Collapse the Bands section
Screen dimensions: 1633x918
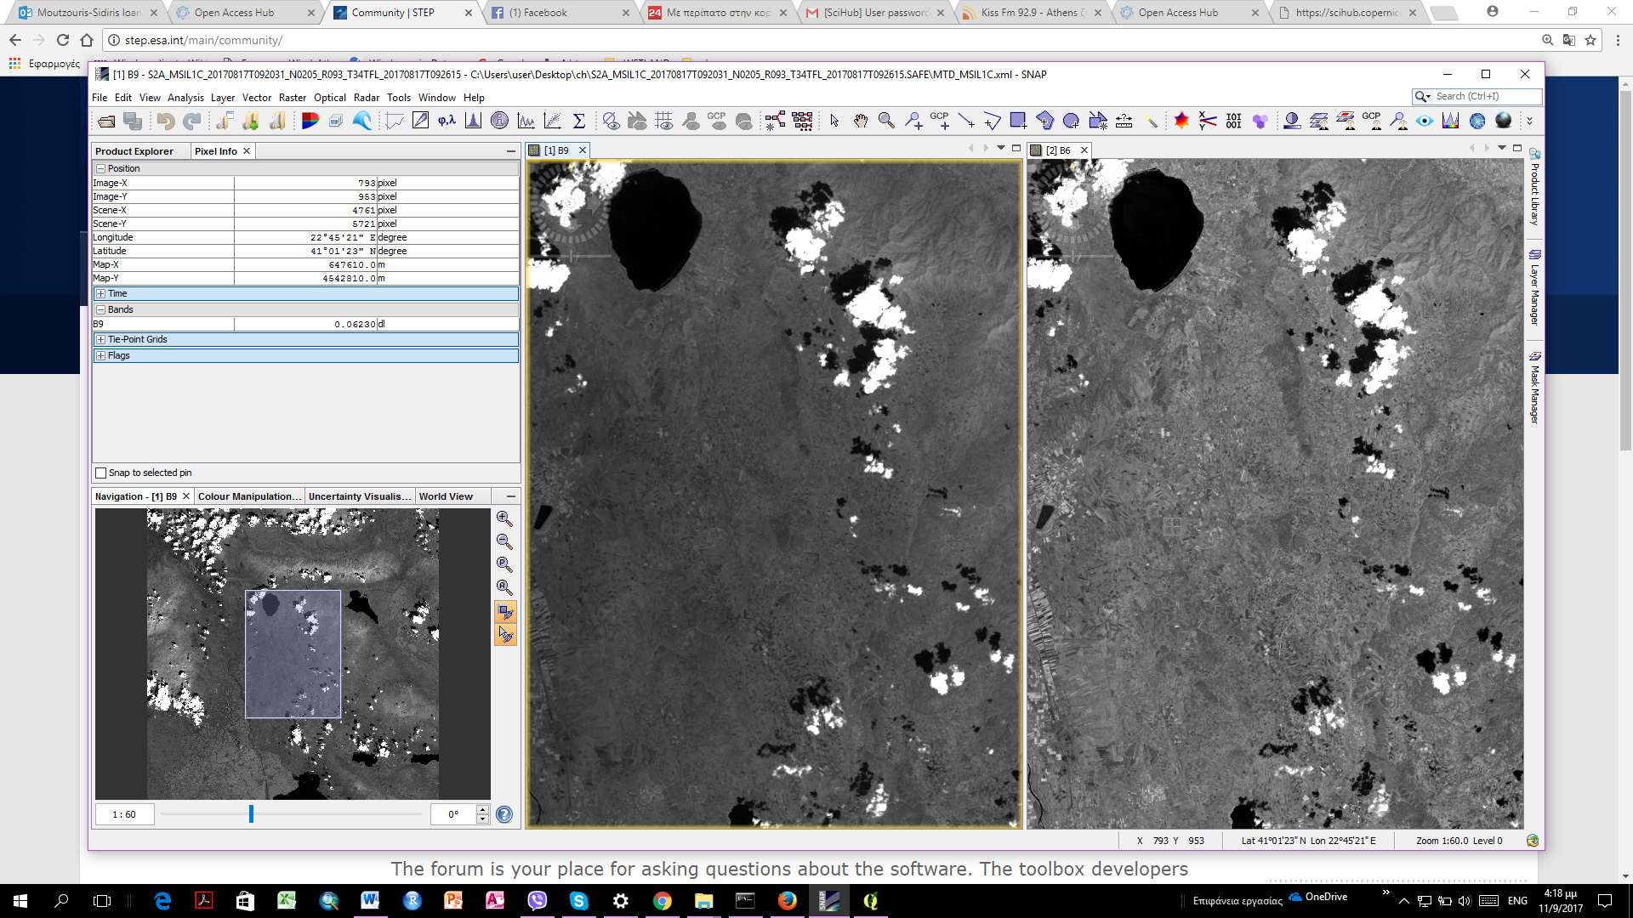coord(101,310)
